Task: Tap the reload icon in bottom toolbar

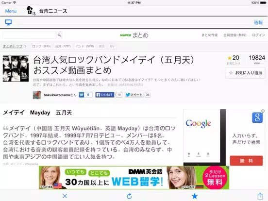Action: [x=129, y=196]
